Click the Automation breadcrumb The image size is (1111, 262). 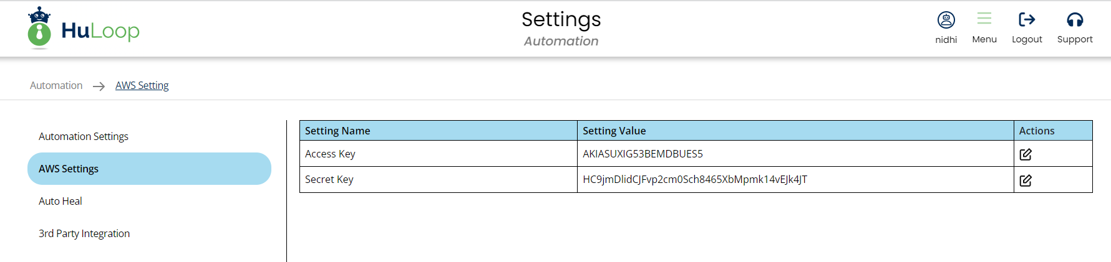point(56,85)
